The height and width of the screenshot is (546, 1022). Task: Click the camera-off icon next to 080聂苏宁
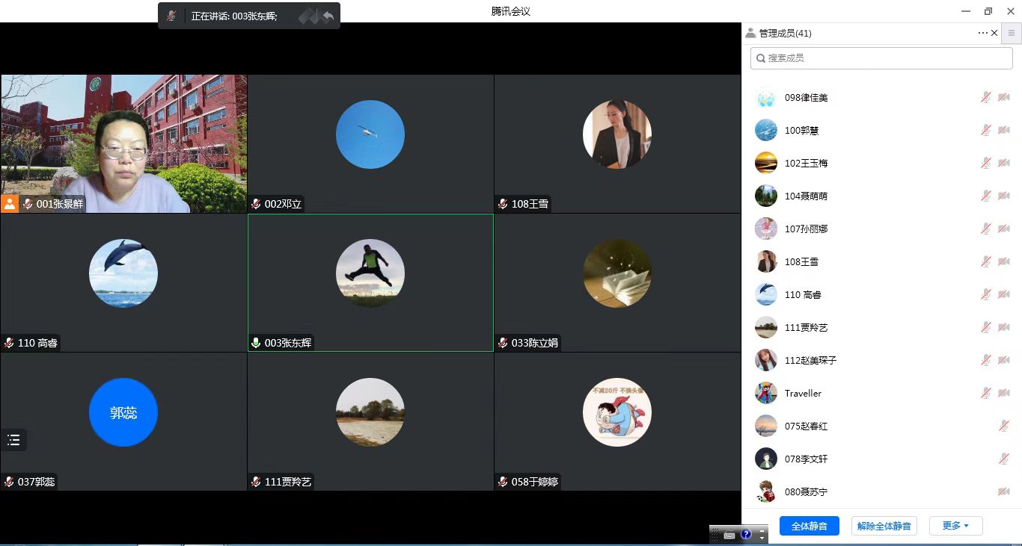(x=1004, y=491)
